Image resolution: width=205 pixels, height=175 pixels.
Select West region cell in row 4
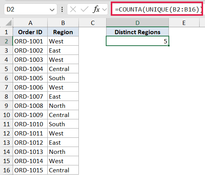[63, 59]
